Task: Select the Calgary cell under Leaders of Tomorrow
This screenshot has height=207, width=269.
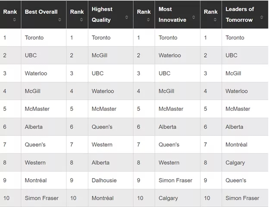Action: pos(235,163)
